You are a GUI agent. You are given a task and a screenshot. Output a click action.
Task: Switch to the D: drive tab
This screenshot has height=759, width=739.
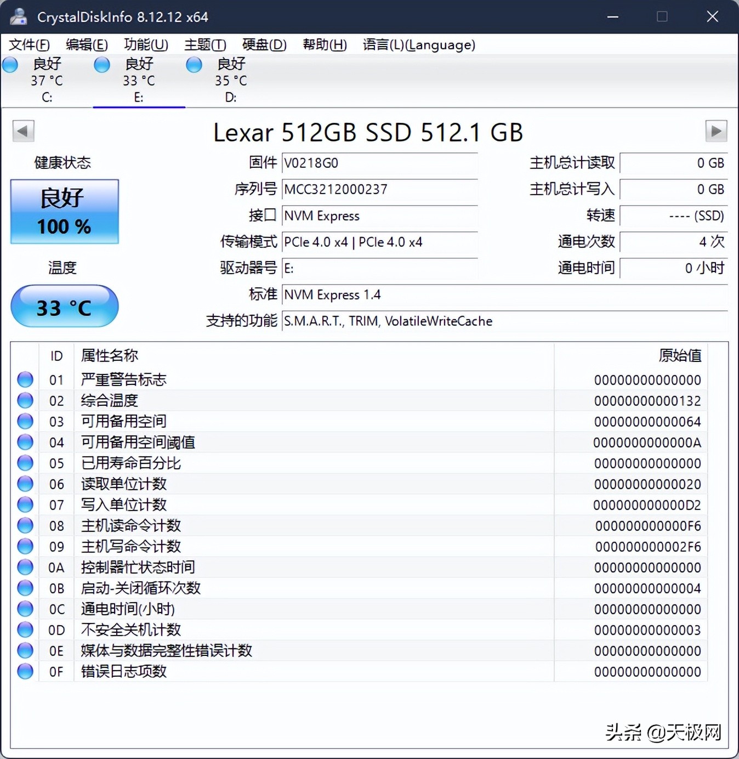pos(230,81)
